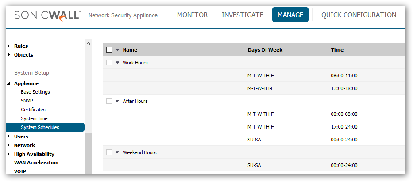Click the After Hours schedule name
The width and height of the screenshot is (413, 182).
135,101
